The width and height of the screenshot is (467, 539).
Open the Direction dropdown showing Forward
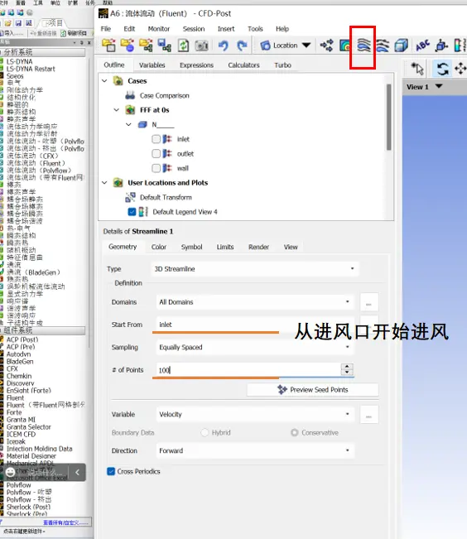pos(255,450)
